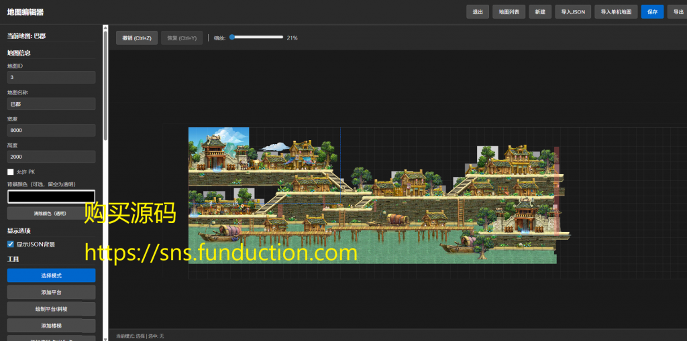Choose the 绘制平台/斜坡 draw slope tool
The height and width of the screenshot is (341, 687).
tap(51, 309)
